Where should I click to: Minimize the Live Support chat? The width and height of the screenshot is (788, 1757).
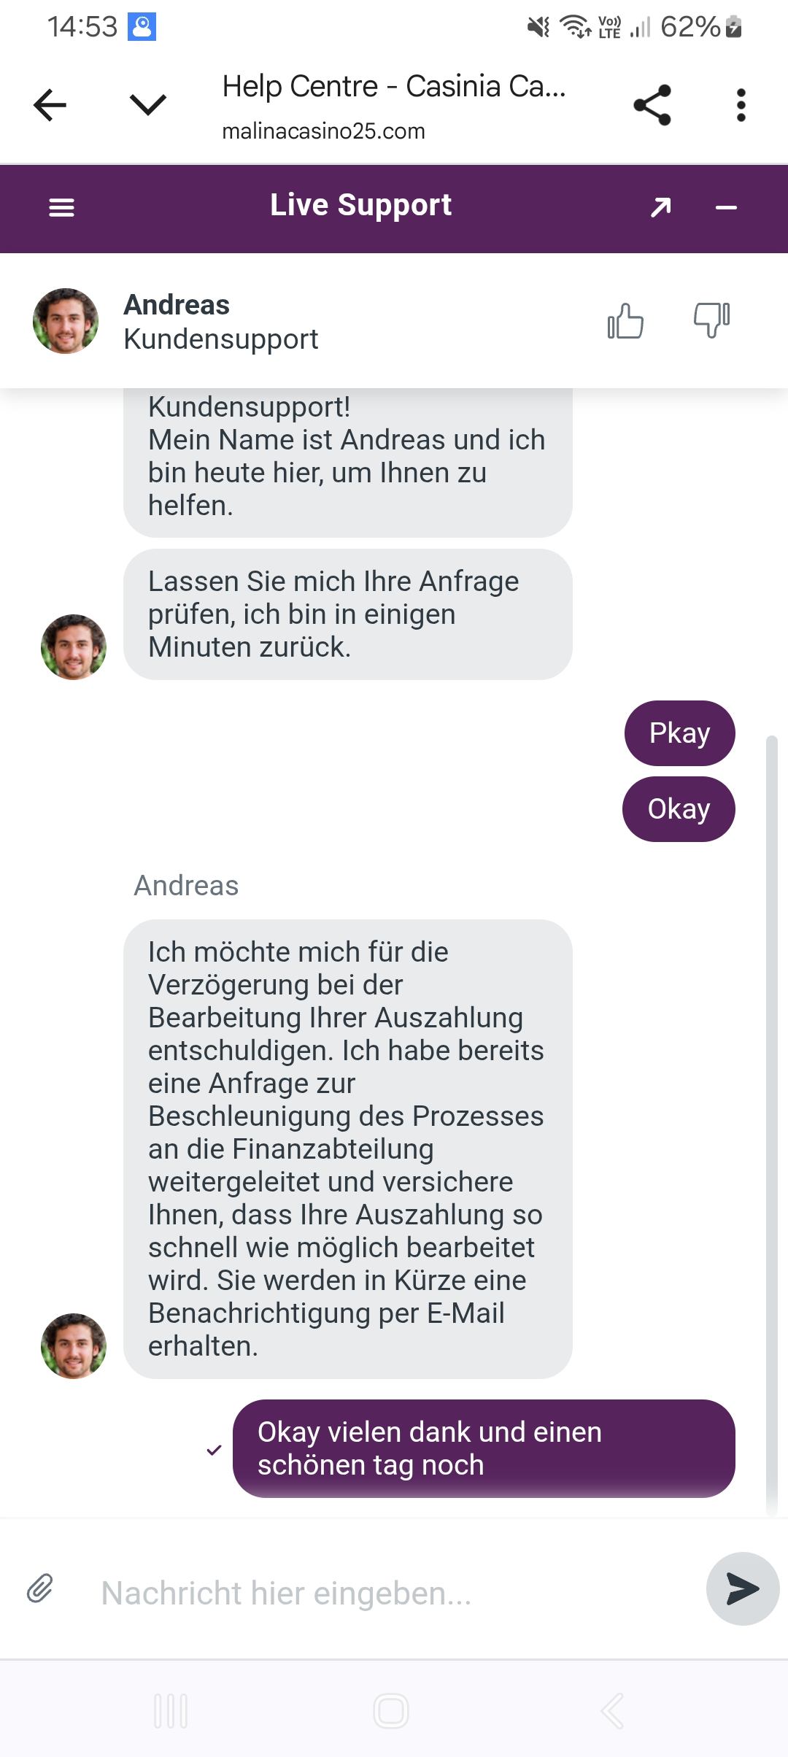coord(726,208)
